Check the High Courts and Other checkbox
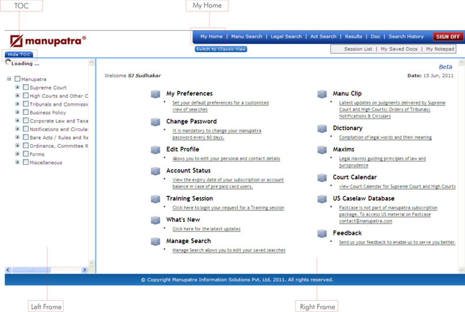This screenshot has width=465, height=312. click(x=26, y=95)
